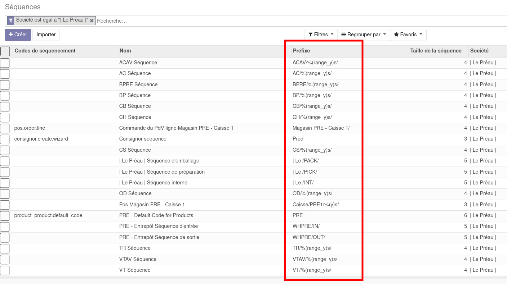Open the OD Séquence record
The height and width of the screenshot is (284, 507).
click(135, 194)
